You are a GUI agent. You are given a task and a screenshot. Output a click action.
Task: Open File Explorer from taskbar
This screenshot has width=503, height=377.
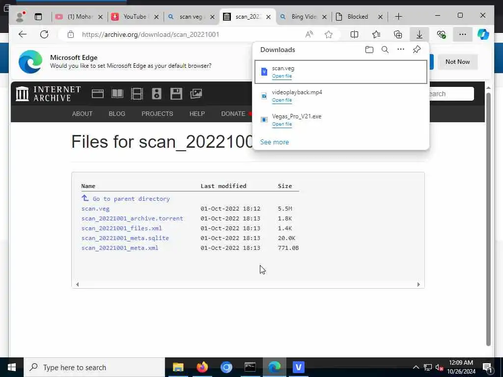pos(178,367)
